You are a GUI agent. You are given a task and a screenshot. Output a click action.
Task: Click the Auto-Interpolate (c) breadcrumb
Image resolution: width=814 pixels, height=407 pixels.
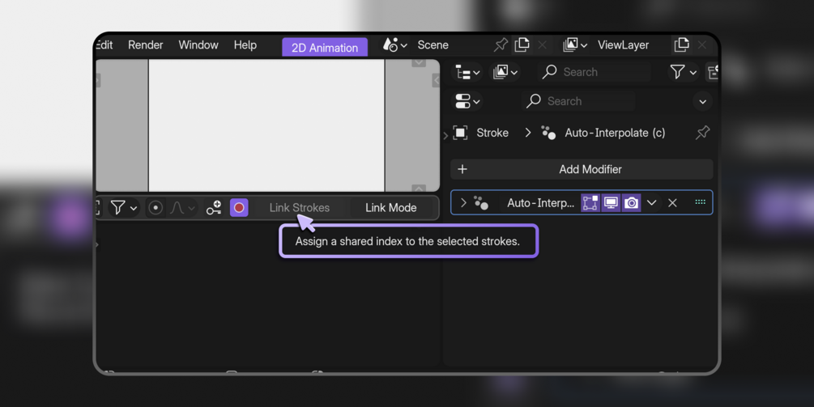point(615,133)
